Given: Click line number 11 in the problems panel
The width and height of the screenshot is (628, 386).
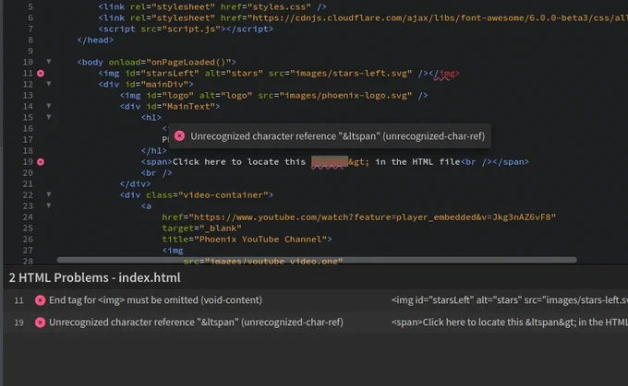Looking at the screenshot, I should pos(18,300).
